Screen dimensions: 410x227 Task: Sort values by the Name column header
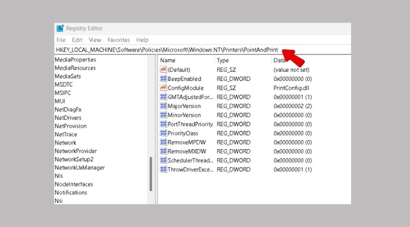(x=168, y=60)
